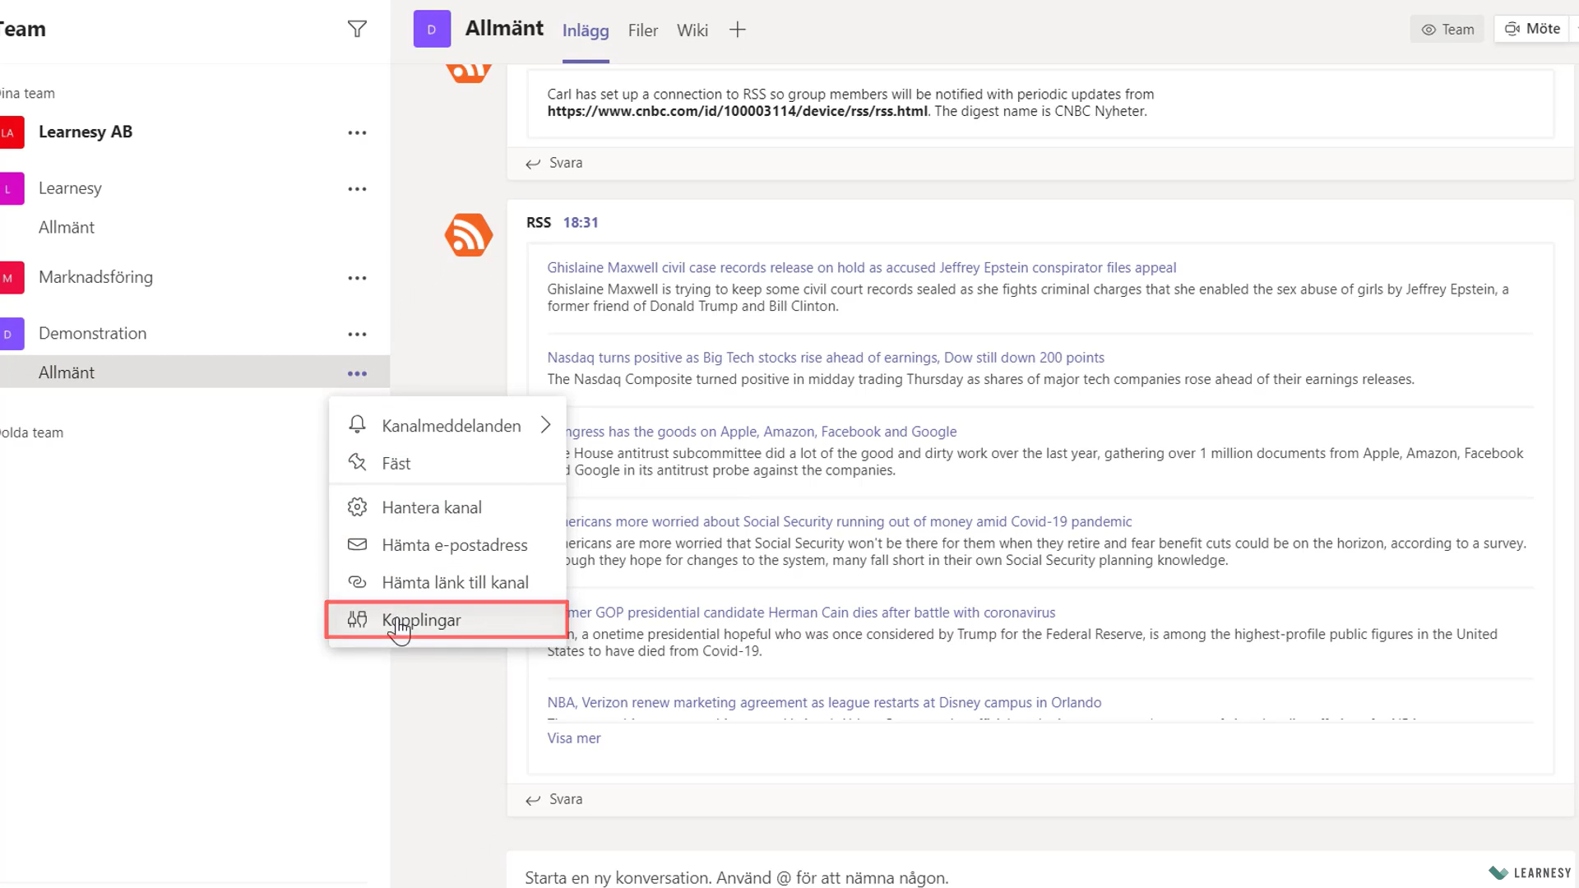Open the Ghislaine Maxwell article link
The image size is (1579, 888).
click(862, 267)
